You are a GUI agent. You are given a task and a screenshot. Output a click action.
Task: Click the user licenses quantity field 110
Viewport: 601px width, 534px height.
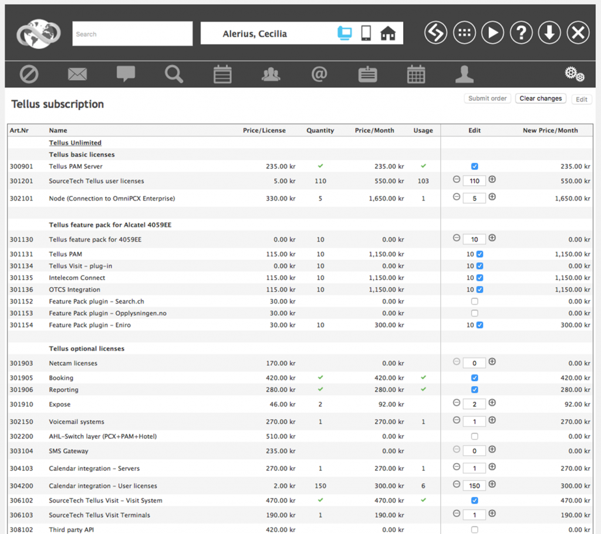[x=474, y=181]
